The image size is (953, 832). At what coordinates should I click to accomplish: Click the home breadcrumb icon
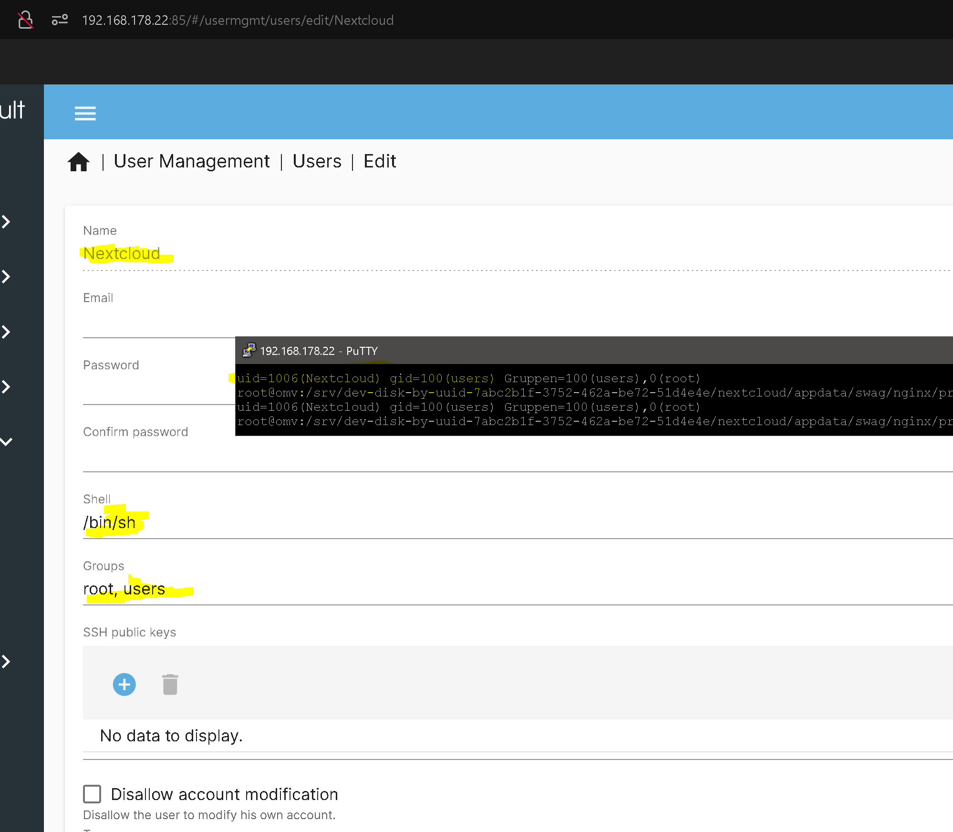click(x=79, y=162)
